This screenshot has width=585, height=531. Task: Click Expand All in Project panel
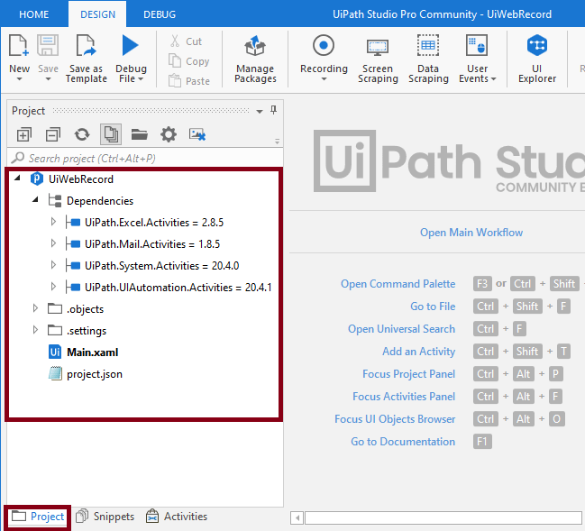23,134
